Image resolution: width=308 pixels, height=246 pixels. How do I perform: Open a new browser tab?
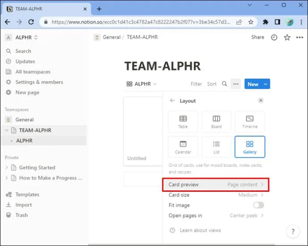[99, 9]
